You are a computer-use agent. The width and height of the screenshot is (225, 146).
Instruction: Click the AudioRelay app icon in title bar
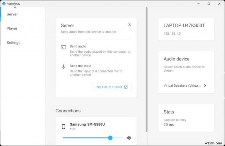click(x=4, y=4)
